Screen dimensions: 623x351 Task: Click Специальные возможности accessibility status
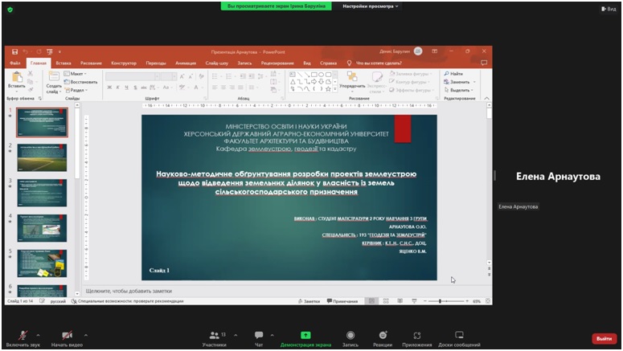[x=127, y=301]
